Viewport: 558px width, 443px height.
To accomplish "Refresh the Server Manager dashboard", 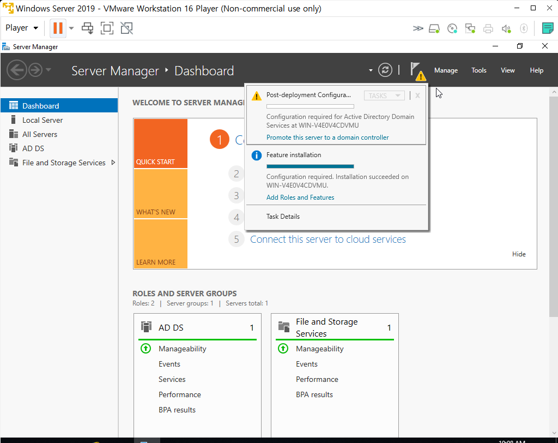I will coord(385,70).
